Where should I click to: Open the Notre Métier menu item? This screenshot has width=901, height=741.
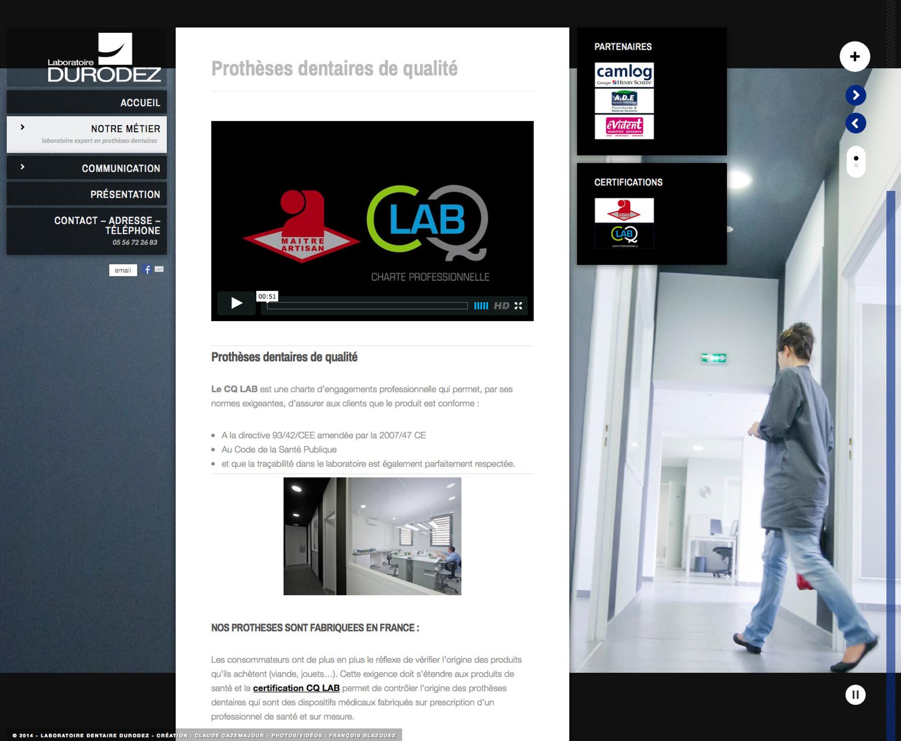tap(87, 134)
